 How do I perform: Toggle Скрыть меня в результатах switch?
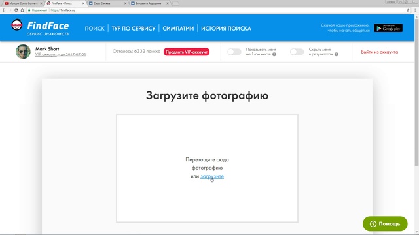[x=297, y=52]
